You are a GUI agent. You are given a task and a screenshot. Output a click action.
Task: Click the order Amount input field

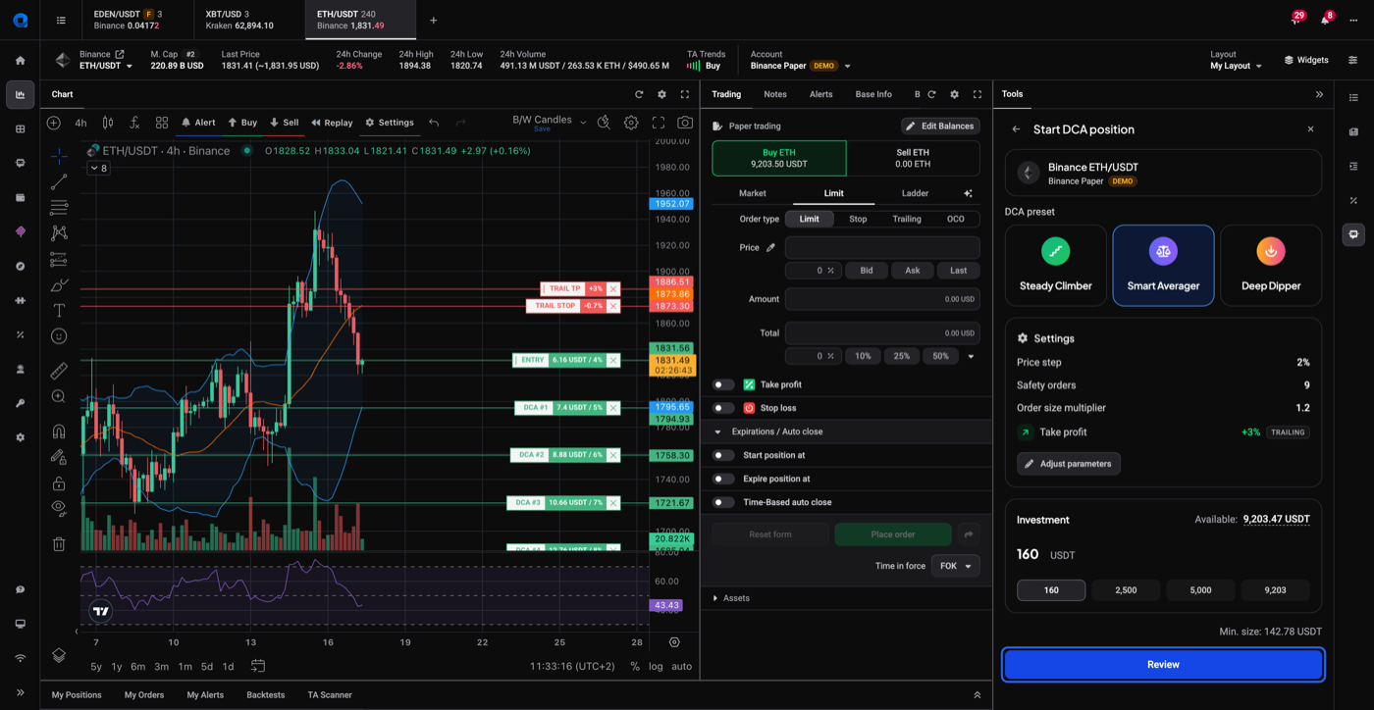tap(882, 299)
